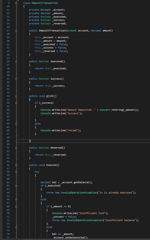Collapse the else block on line 66

click(x=16, y=200)
